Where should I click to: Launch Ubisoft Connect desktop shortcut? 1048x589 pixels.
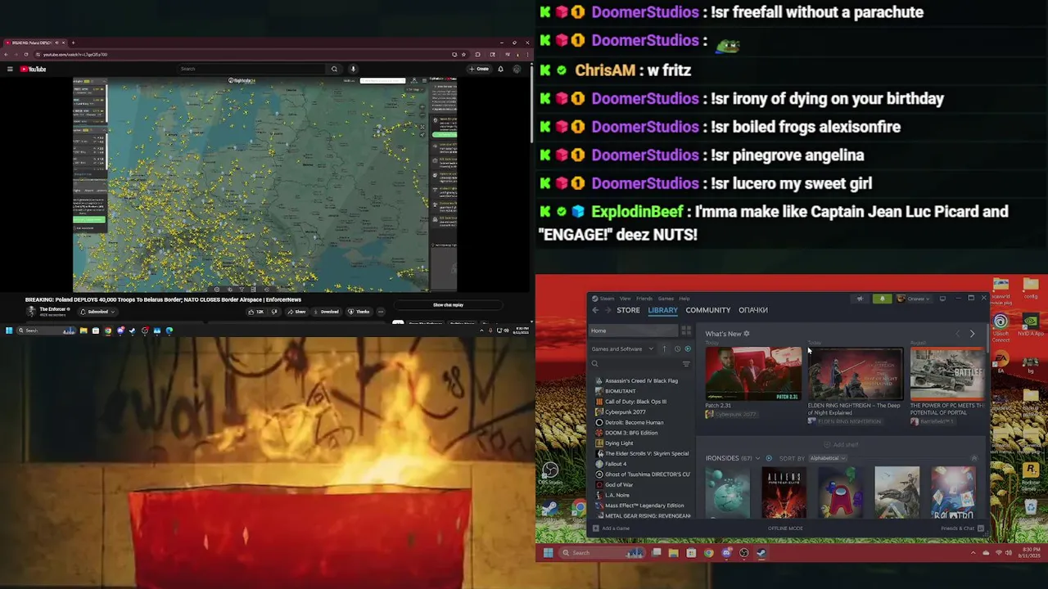[1001, 327]
